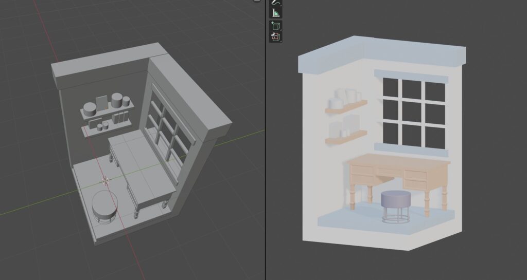This screenshot has height=280, width=527.
Task: Click the 3D cursor in the left viewport
Action: (105, 180)
